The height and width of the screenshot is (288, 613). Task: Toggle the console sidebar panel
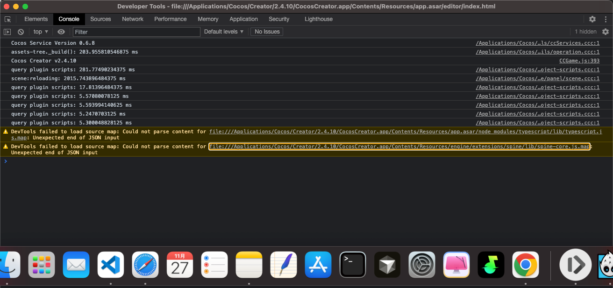click(7, 32)
